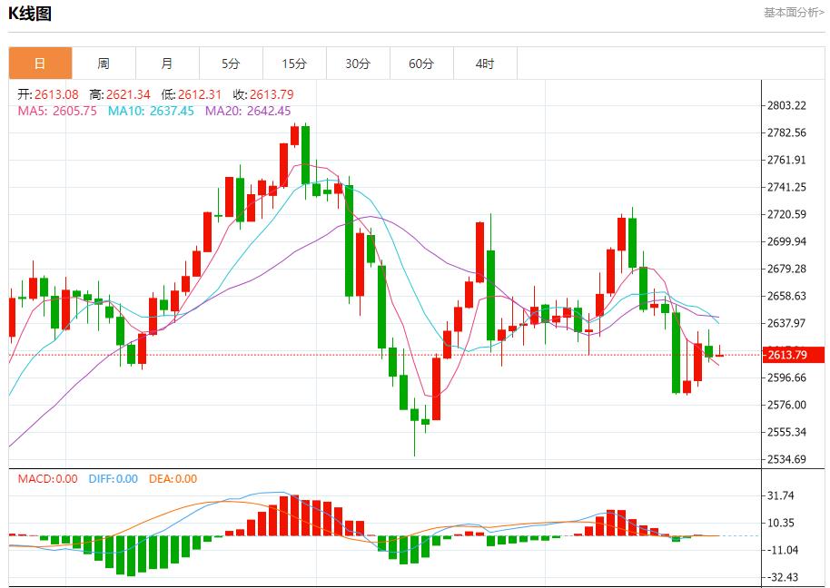
Task: Click the orange DEA: 0.00 label
Action: coord(172,478)
